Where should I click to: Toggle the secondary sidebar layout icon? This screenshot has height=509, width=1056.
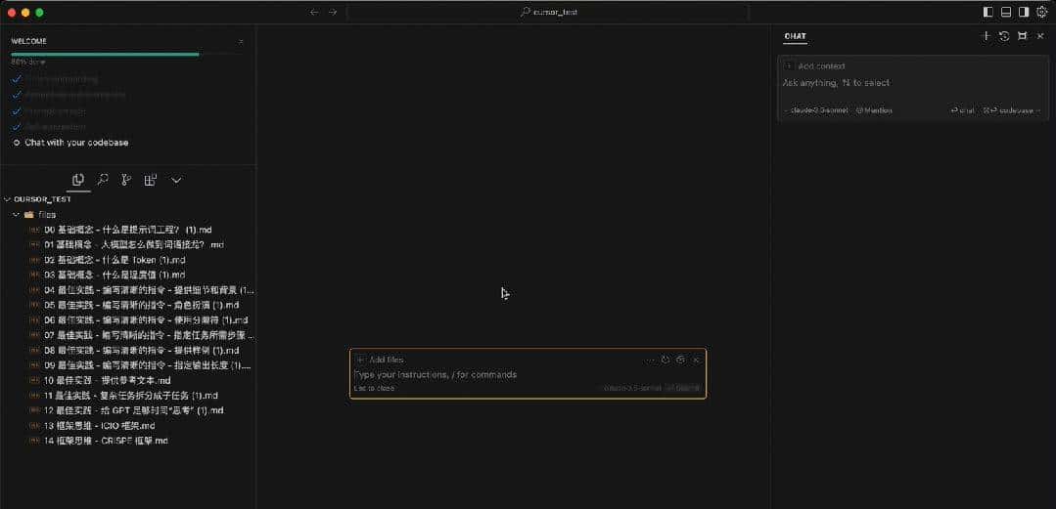[x=1024, y=12]
